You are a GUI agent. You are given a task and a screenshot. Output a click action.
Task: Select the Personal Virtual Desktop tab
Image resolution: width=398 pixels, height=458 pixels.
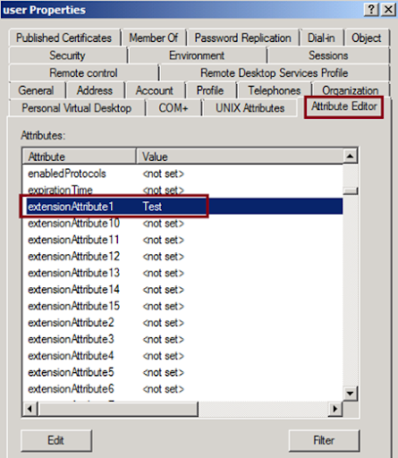(x=77, y=108)
